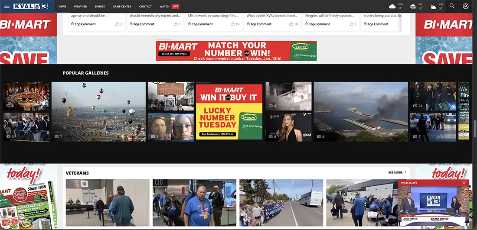Viewport: 477px width, 230px height.
Task: Open the ICE protest sign gallery
Action: tap(171, 96)
